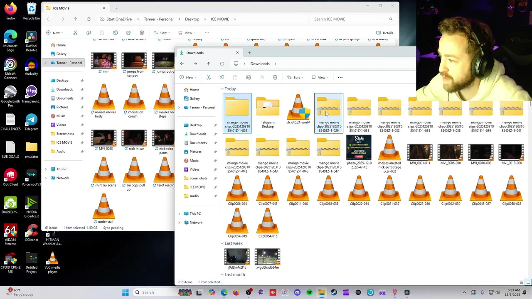Select DaVinci Resolve desktop icon
Viewport: 532px width, 299px height.
click(32, 42)
